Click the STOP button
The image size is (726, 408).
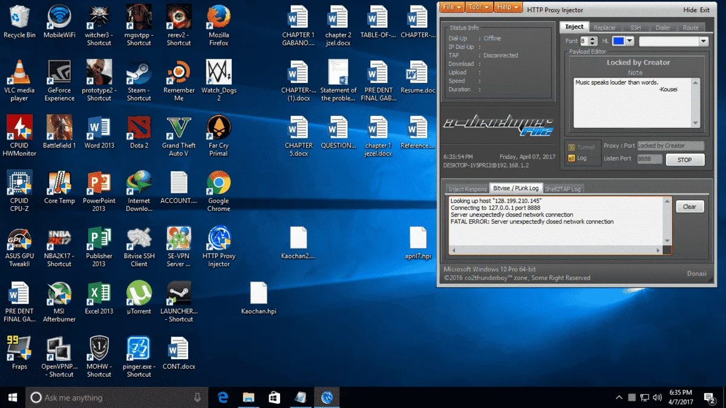[685, 160]
